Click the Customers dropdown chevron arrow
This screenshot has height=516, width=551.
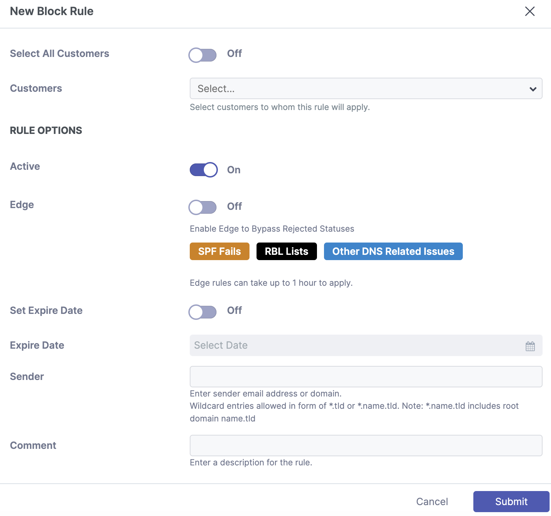point(533,89)
